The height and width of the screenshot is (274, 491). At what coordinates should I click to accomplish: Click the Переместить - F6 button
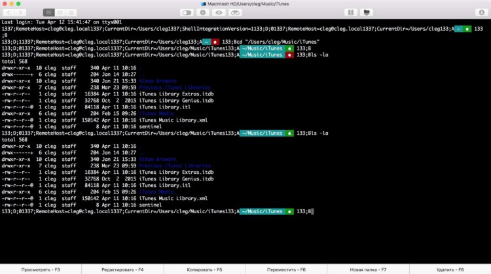coord(286,269)
